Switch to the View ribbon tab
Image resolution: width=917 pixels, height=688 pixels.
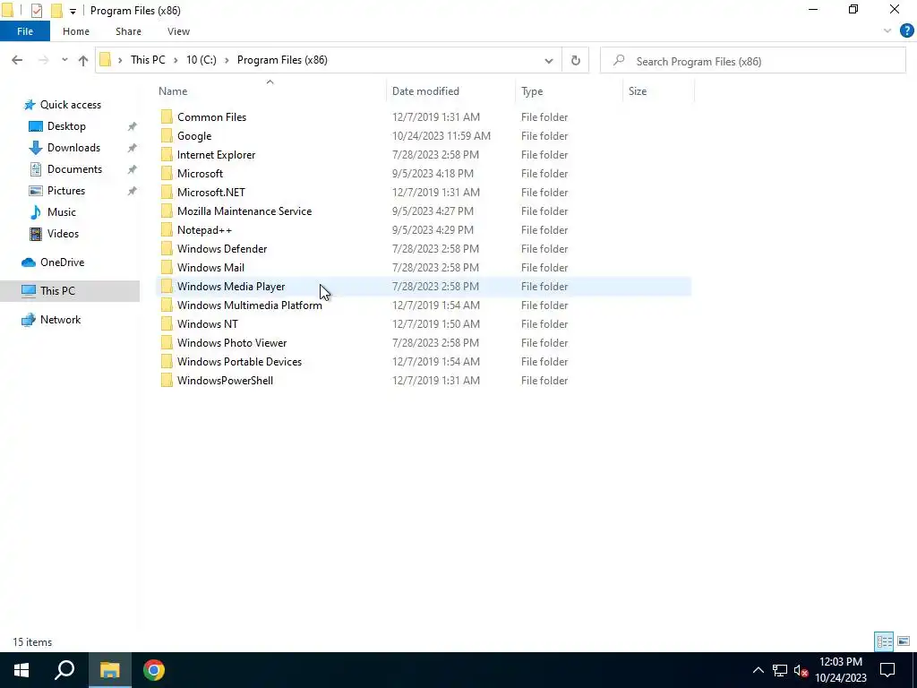click(x=178, y=31)
